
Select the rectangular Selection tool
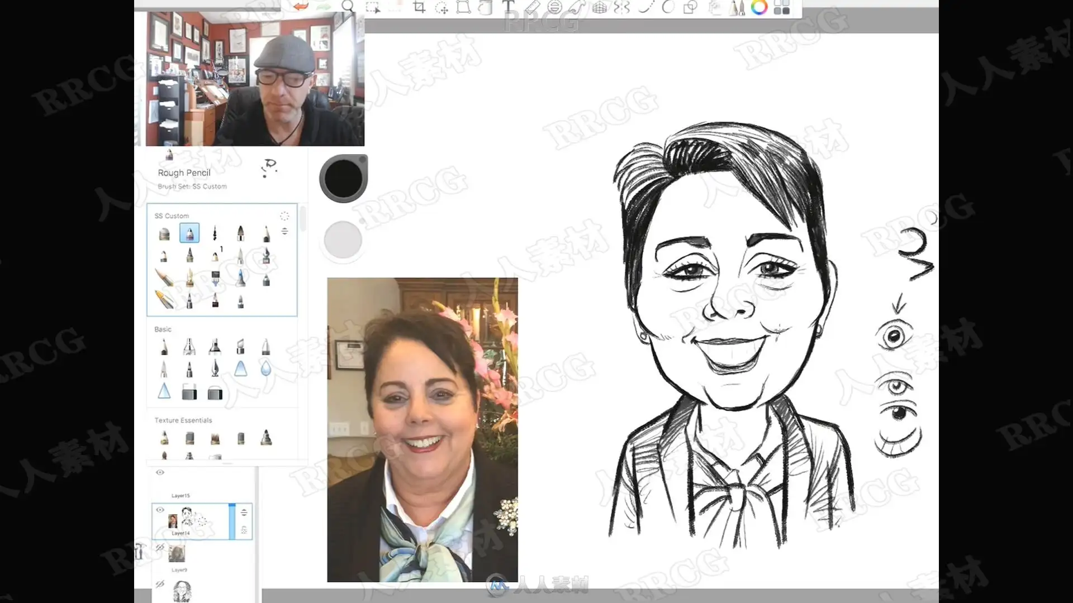372,7
